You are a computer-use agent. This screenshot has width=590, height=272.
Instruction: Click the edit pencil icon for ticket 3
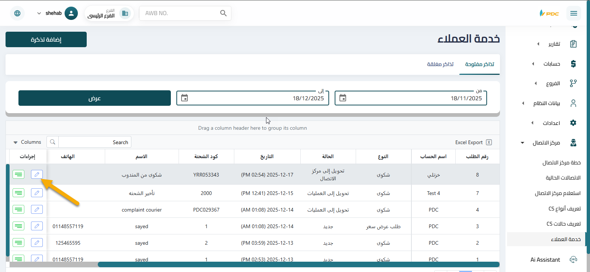(37, 226)
